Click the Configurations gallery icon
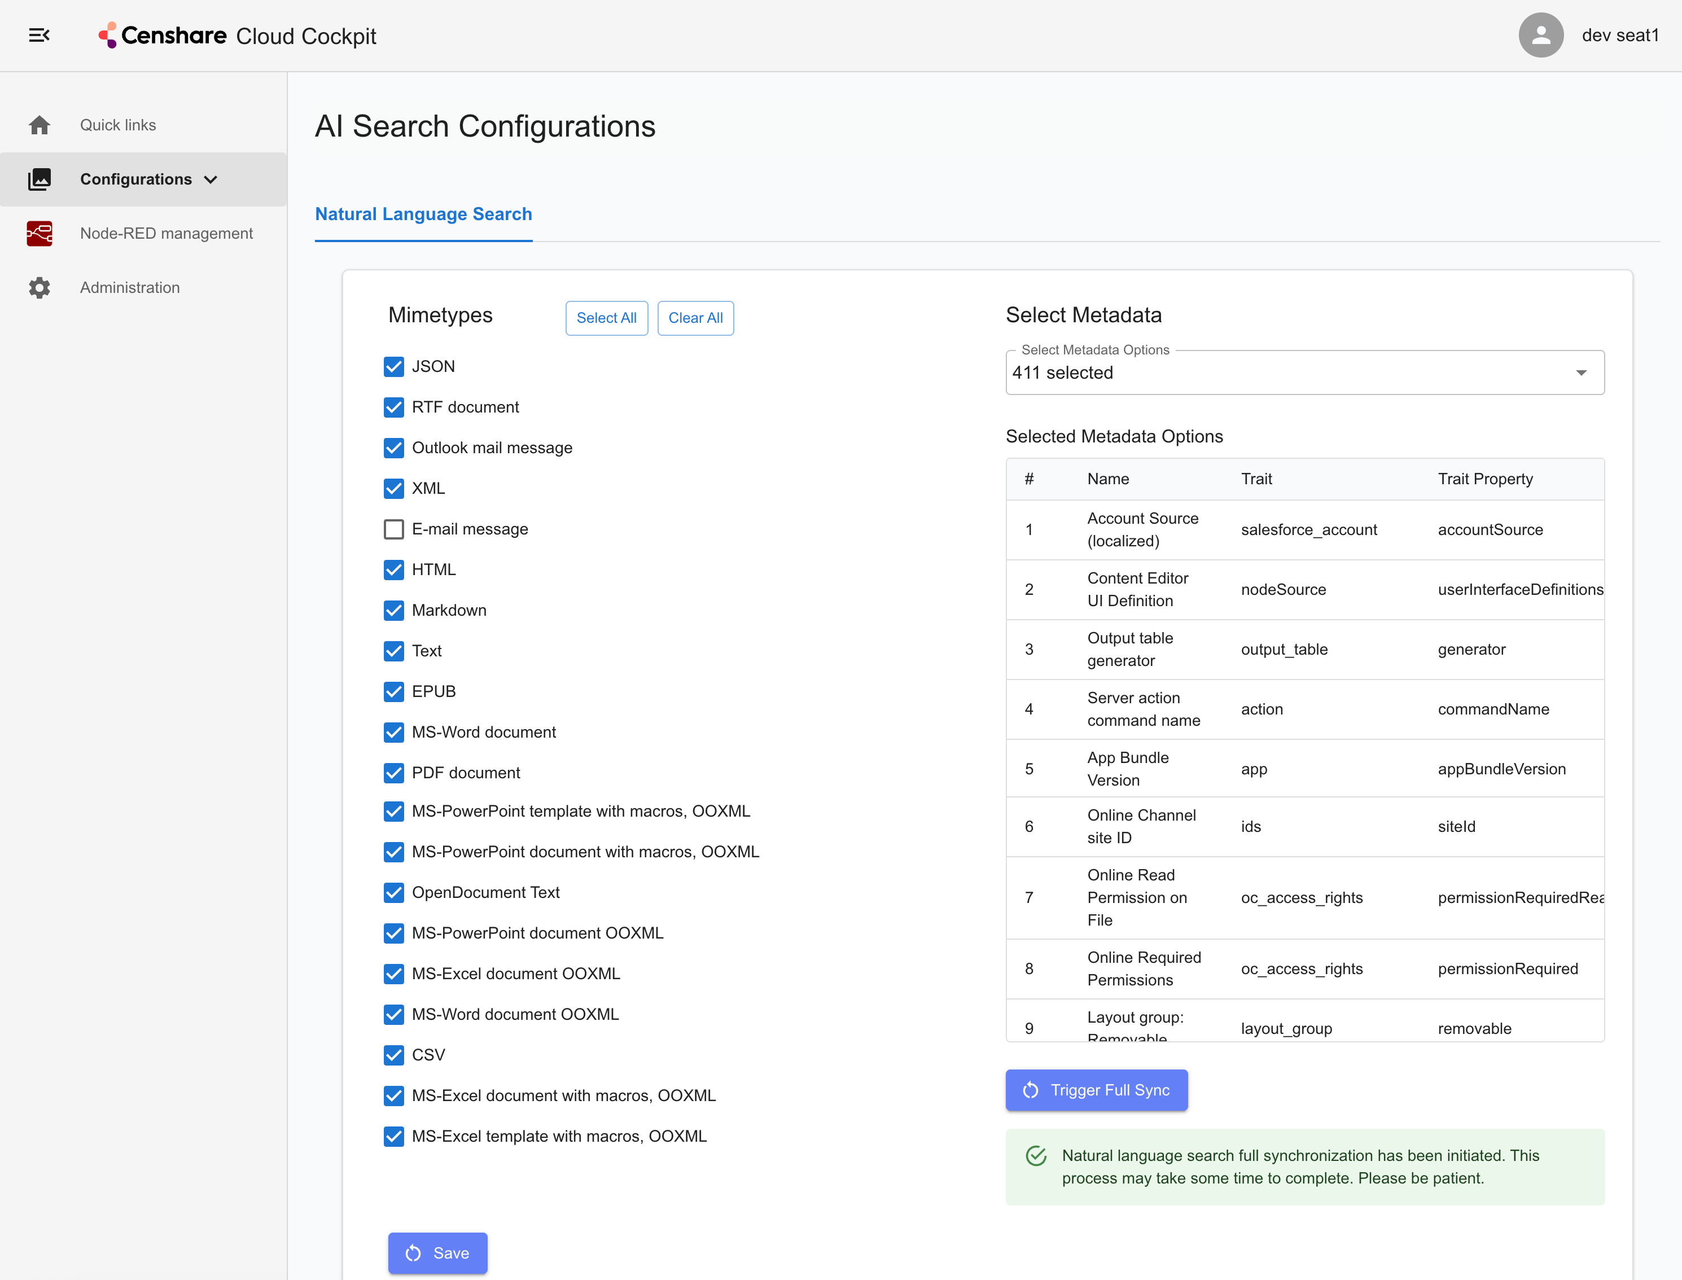Image resolution: width=1682 pixels, height=1280 pixels. click(40, 179)
